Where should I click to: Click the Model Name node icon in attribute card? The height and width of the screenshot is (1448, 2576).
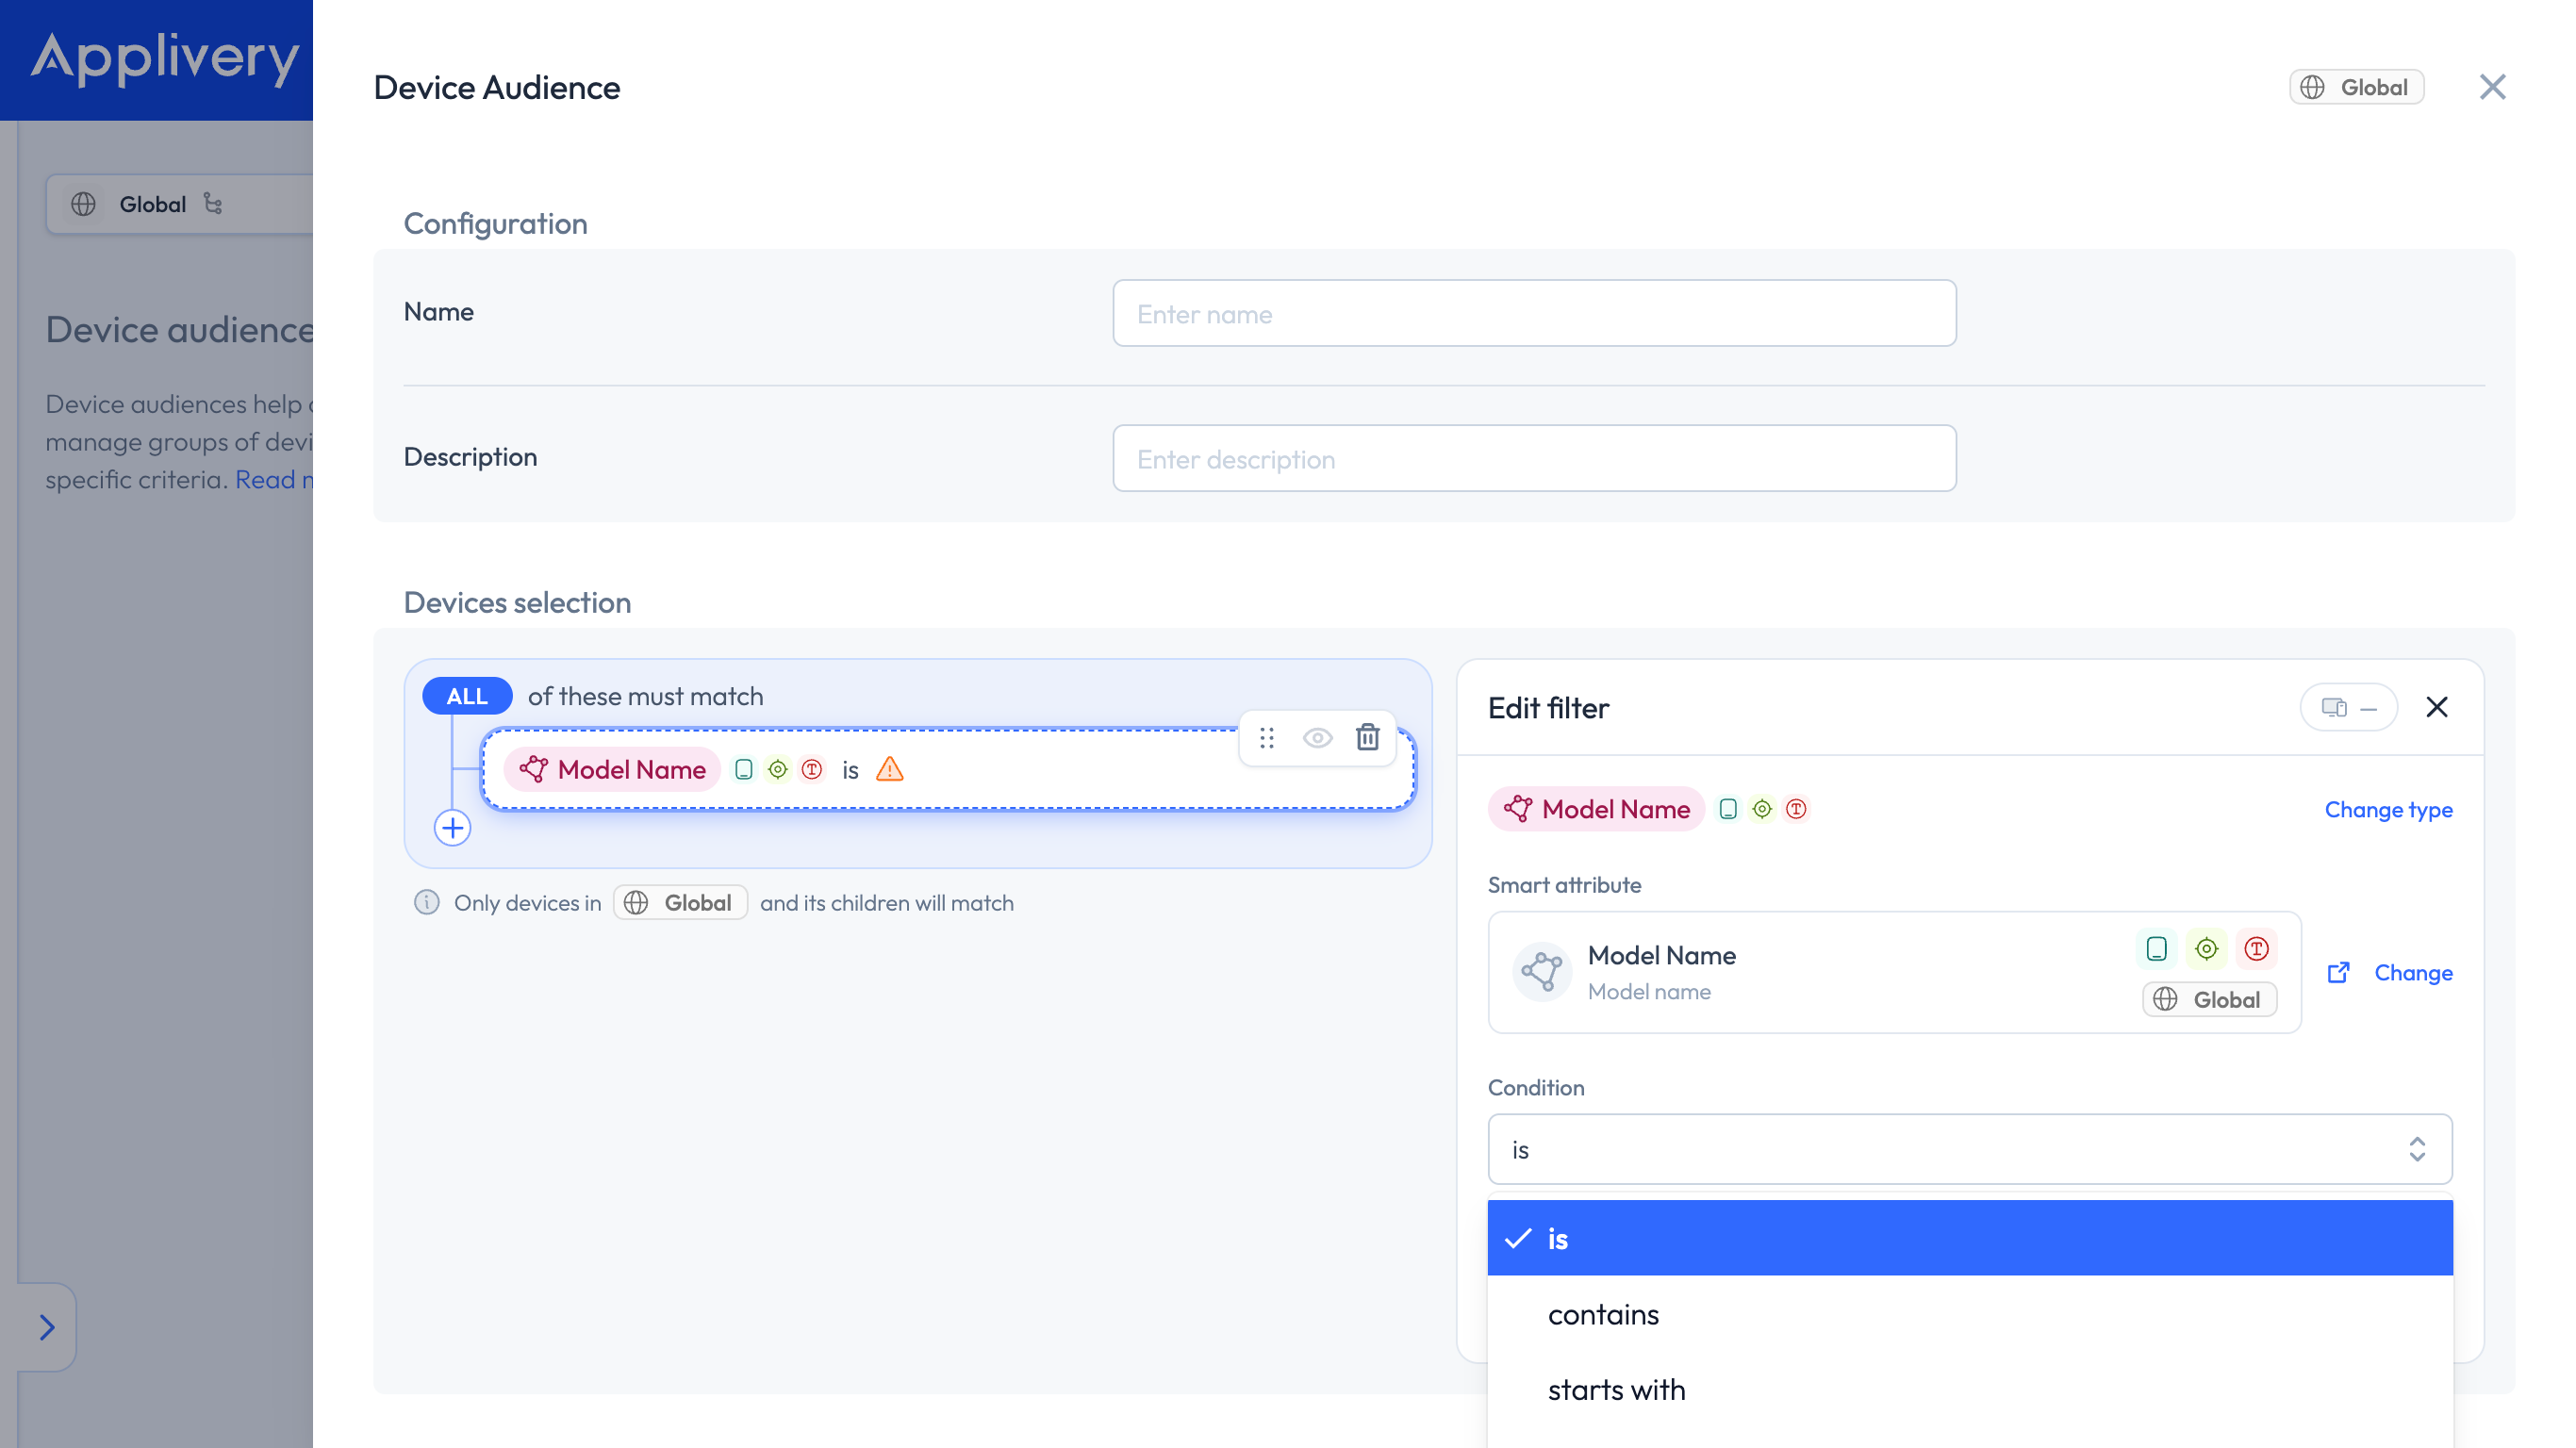click(x=1542, y=972)
